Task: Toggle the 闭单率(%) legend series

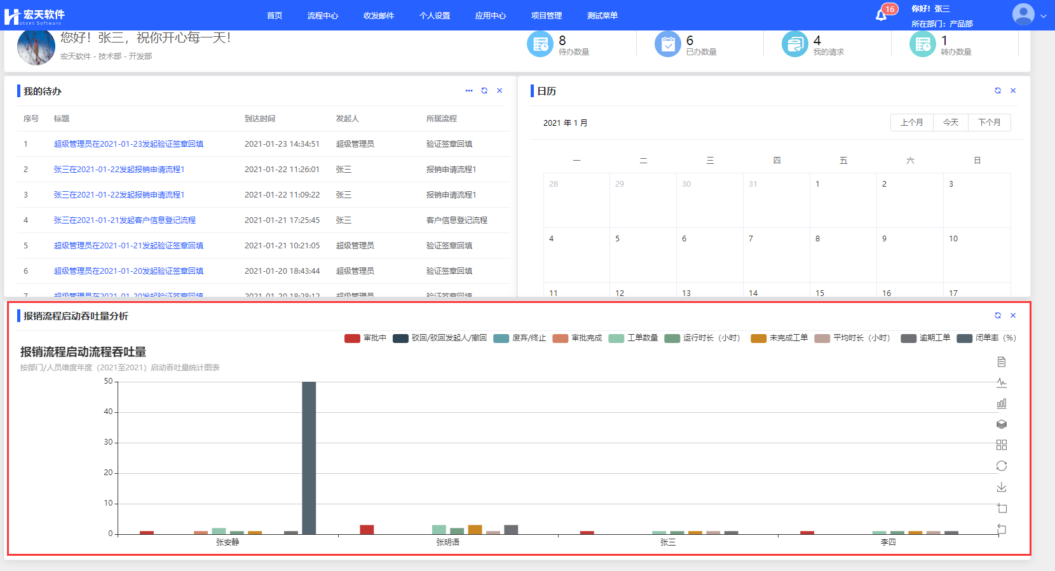Action: (986, 338)
